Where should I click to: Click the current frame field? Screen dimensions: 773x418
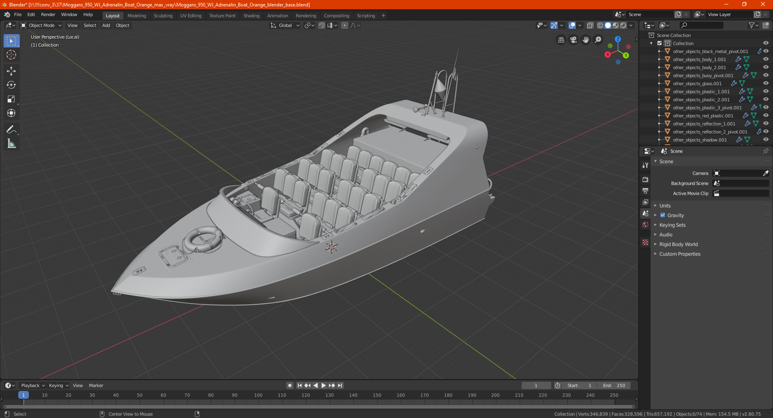536,385
